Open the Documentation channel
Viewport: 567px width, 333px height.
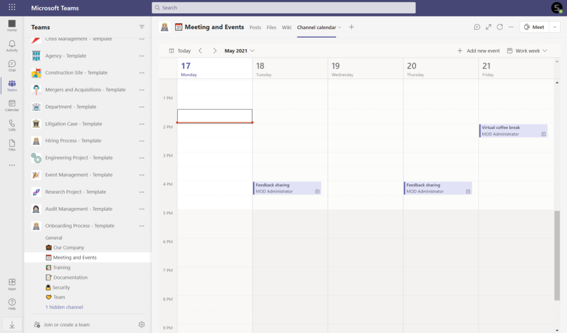point(66,277)
